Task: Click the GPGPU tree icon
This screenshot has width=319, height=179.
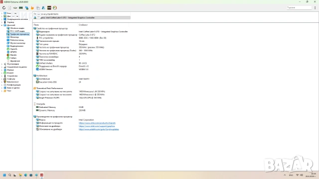Action: pyautogui.click(x=8, y=52)
